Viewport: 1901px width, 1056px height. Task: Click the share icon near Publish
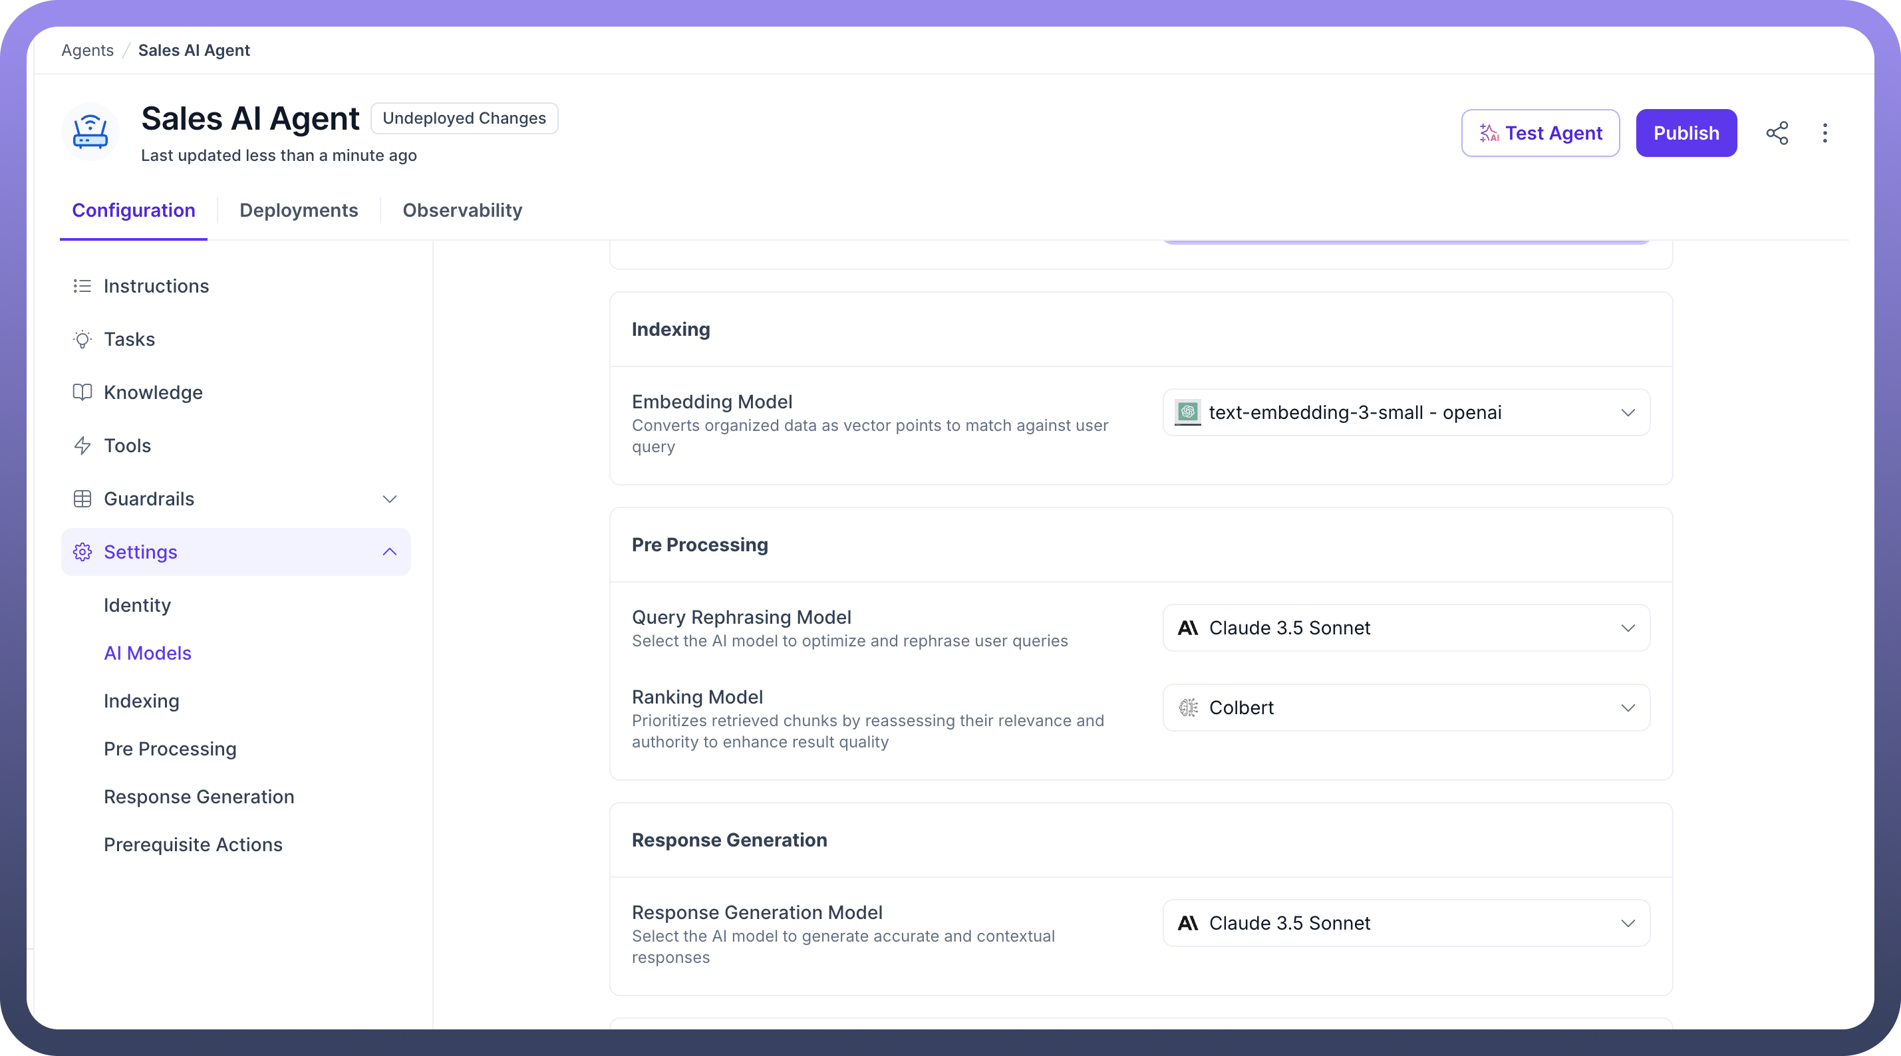[1776, 133]
